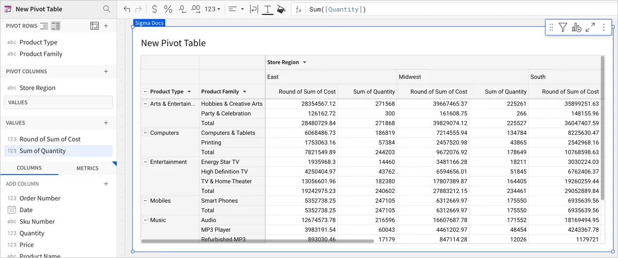Image resolution: width=618 pixels, height=258 pixels.
Task: Decrease decimal places
Action: point(182,9)
